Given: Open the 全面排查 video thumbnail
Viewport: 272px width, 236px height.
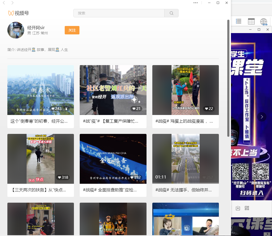Looking at the screenshot, I should point(113,159).
